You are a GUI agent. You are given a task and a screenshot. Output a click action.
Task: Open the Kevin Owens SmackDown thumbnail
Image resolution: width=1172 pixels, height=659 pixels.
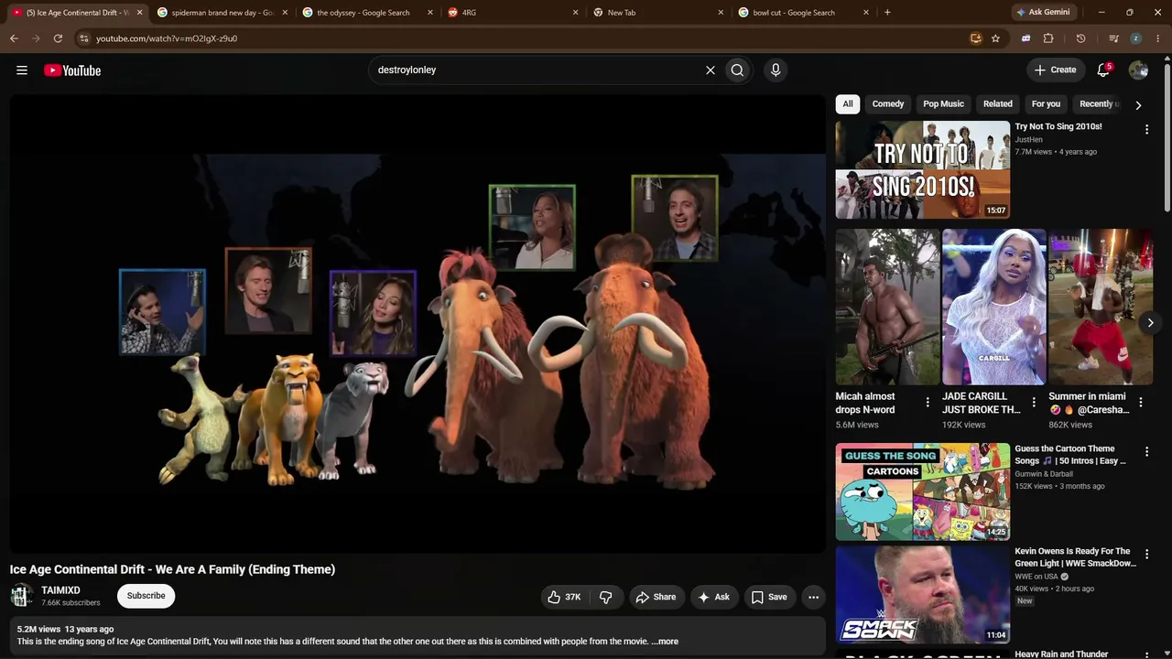922,595
